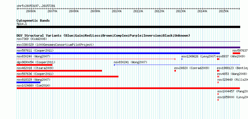Open esv1004457 (Pang) label

coord(232,91)
